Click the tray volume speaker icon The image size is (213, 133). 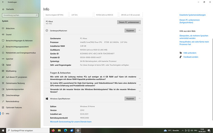192,131
